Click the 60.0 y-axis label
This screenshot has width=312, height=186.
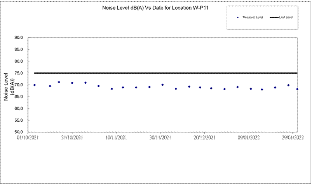coord(19,108)
